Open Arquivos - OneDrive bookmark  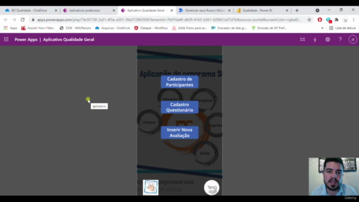(x=112, y=28)
